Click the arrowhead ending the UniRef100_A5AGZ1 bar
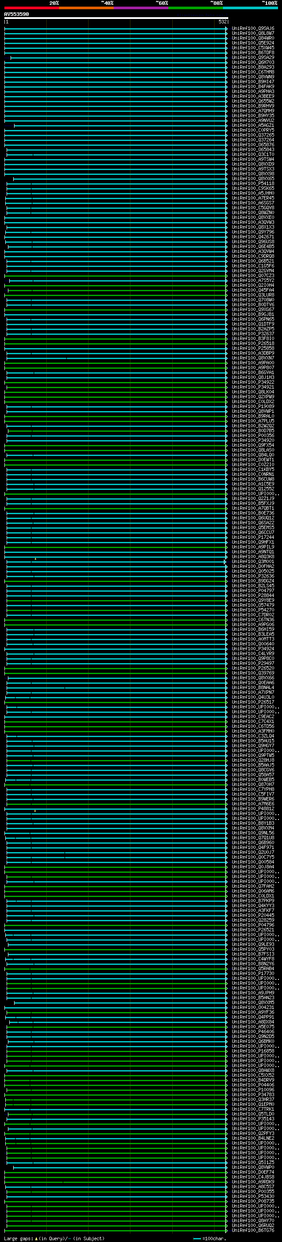The height and width of the screenshot is (1242, 282). pyautogui.click(x=226, y=126)
